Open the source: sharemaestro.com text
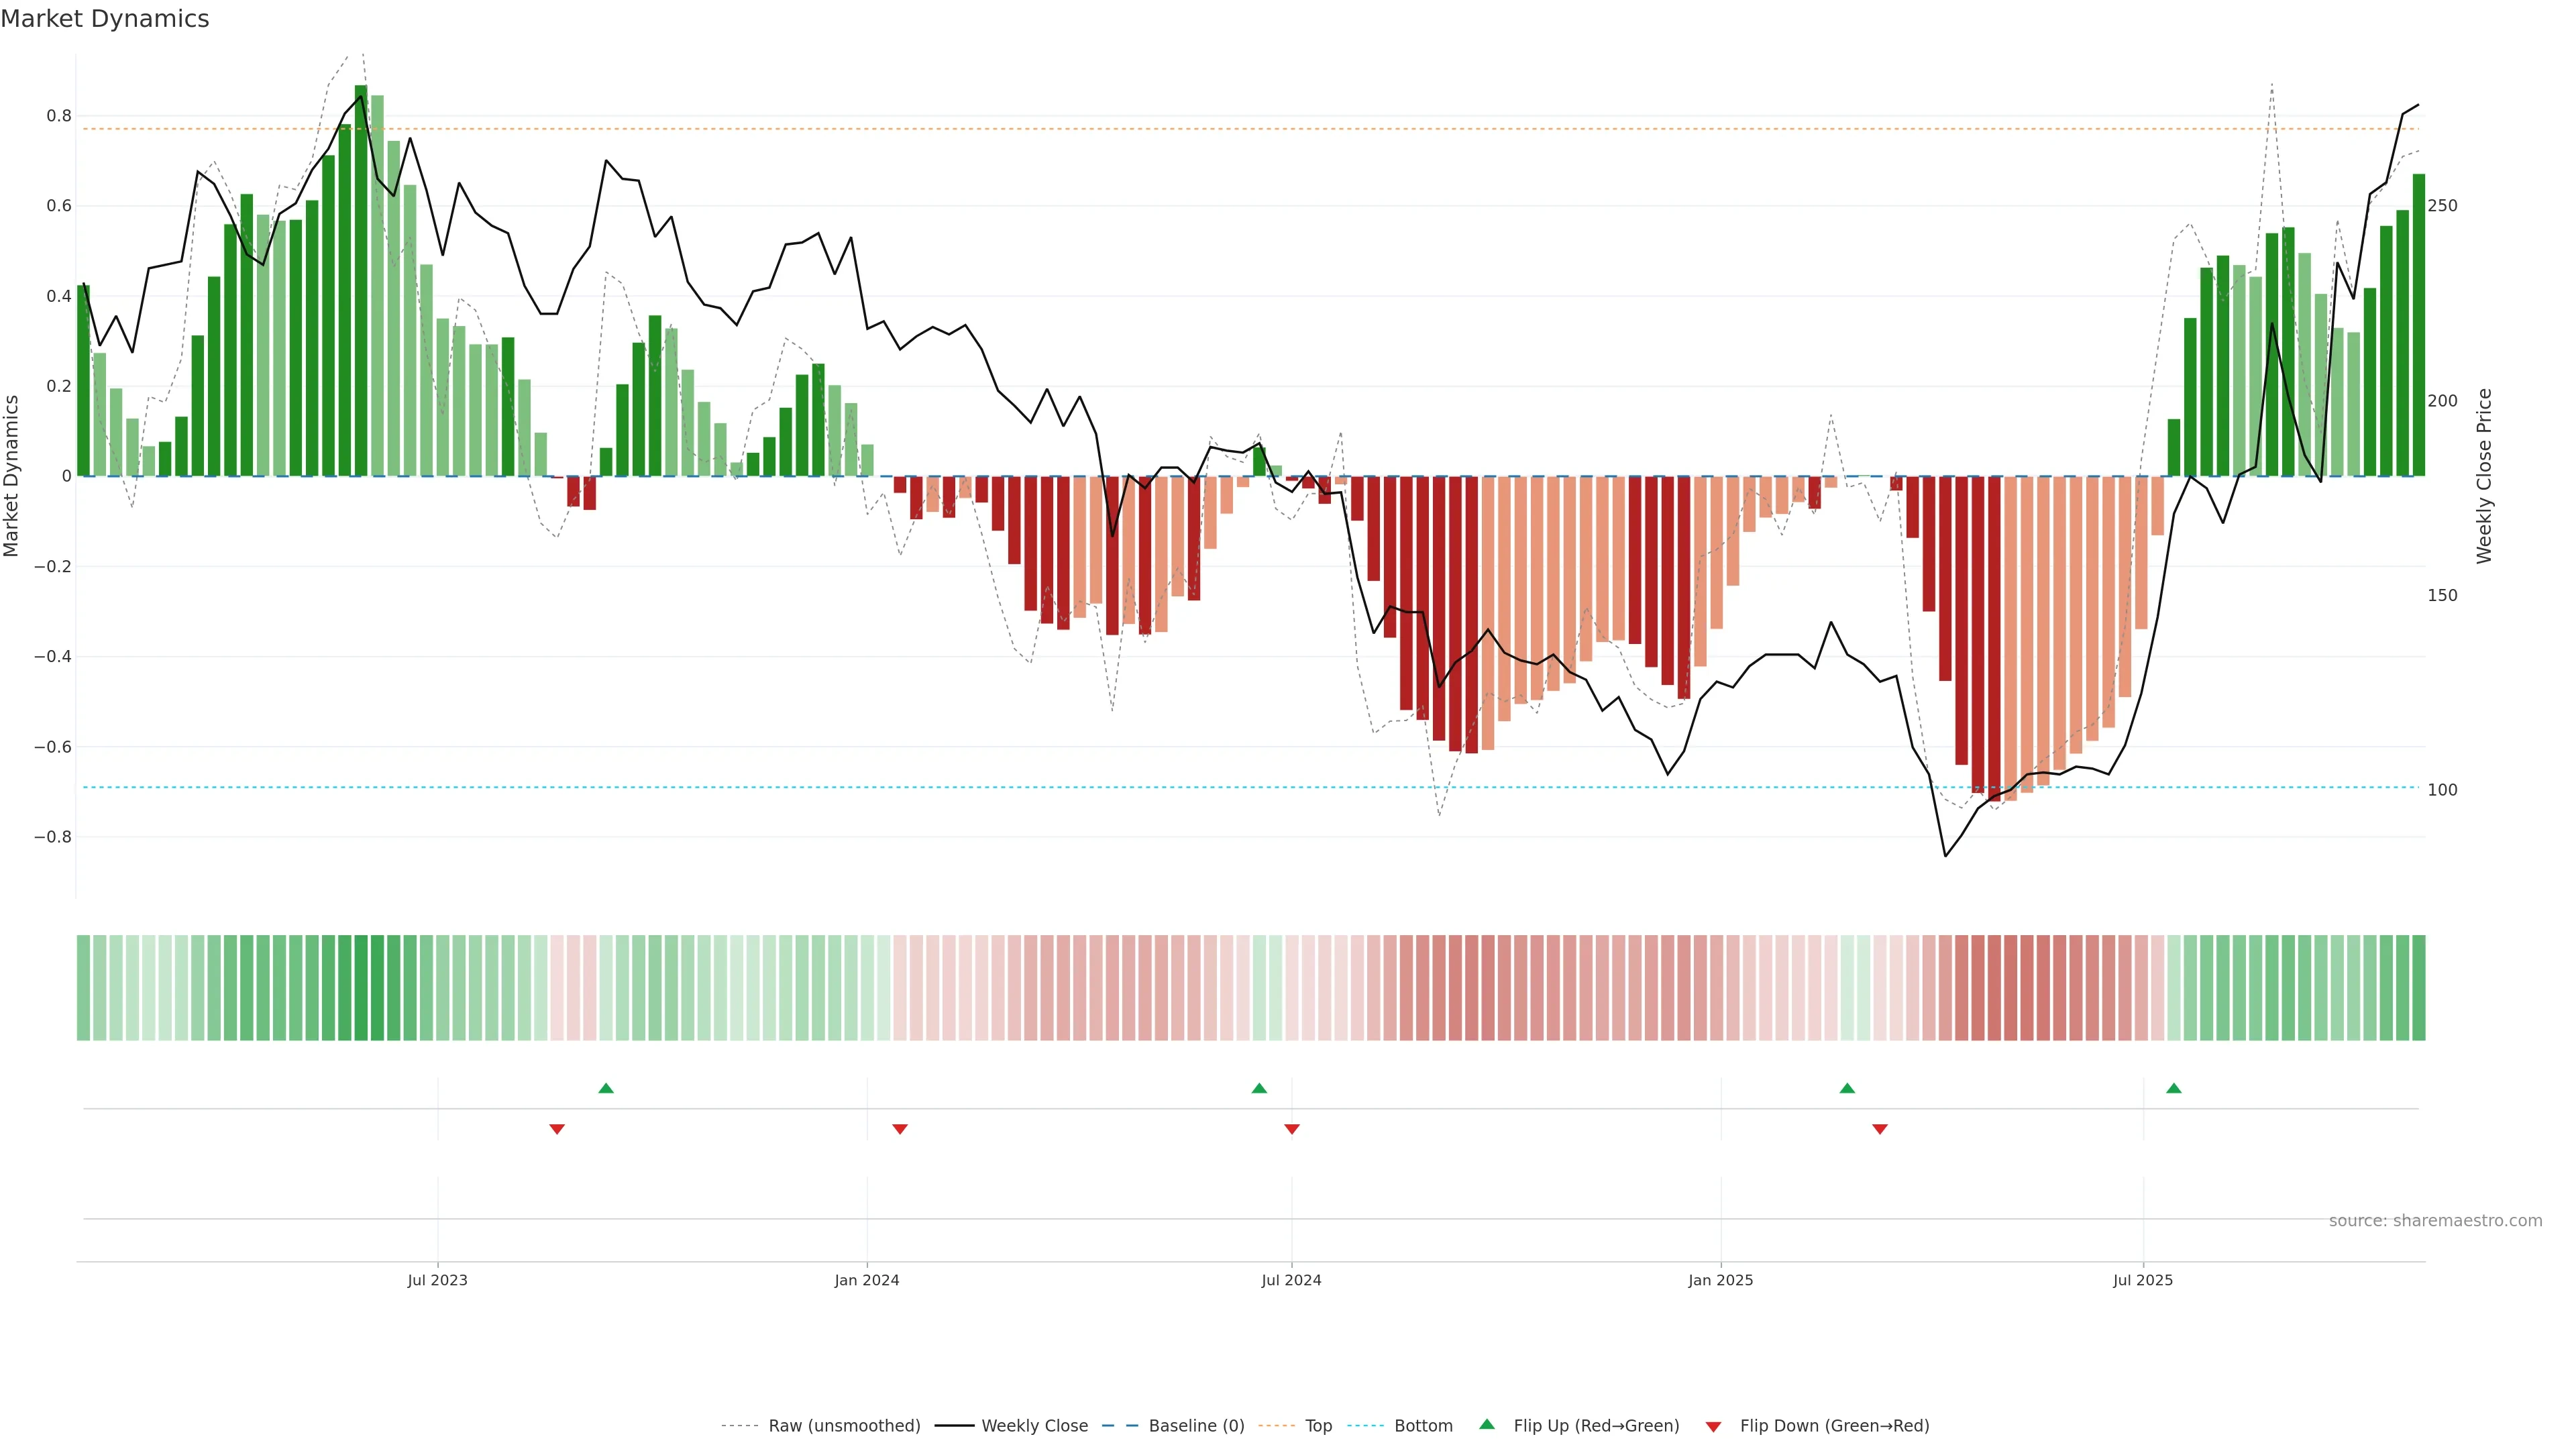 tap(2435, 1221)
